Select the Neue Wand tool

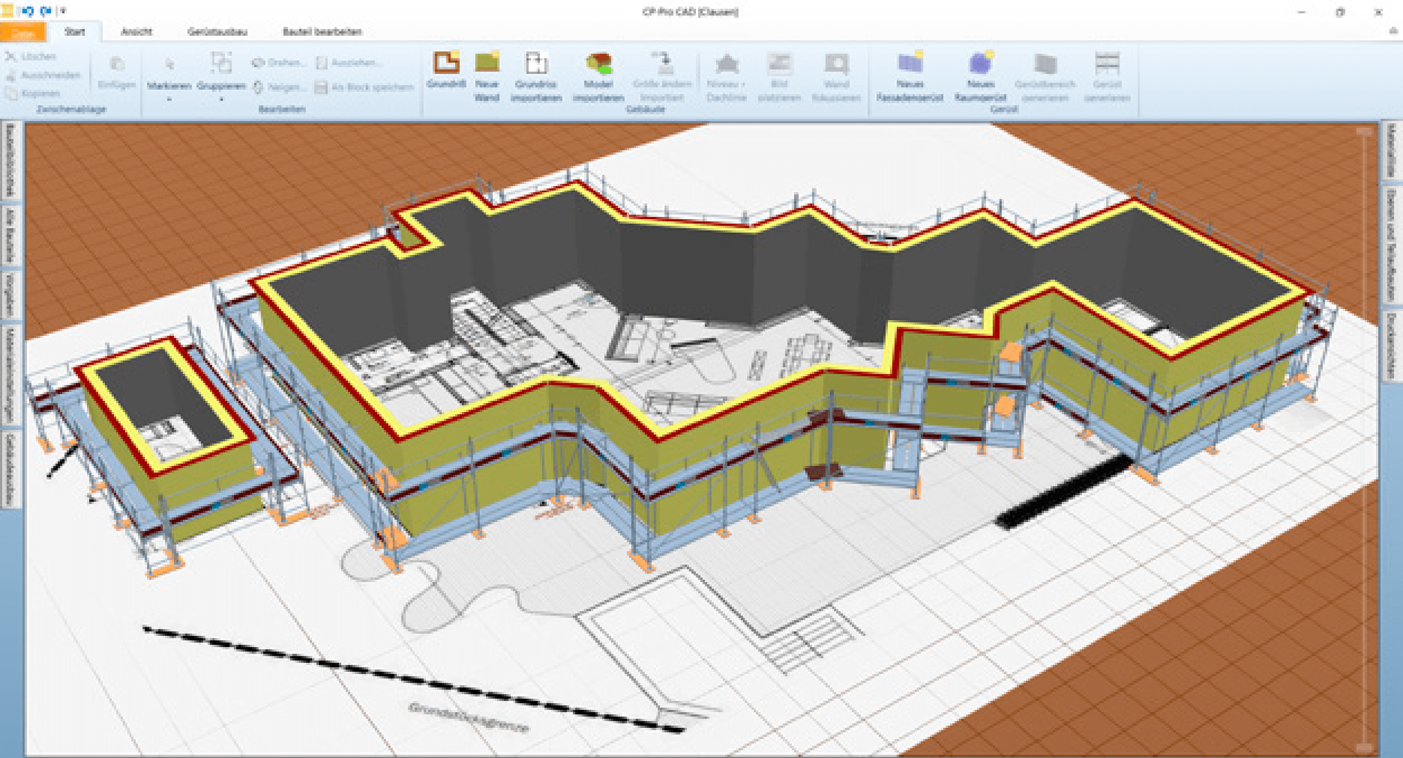[486, 73]
